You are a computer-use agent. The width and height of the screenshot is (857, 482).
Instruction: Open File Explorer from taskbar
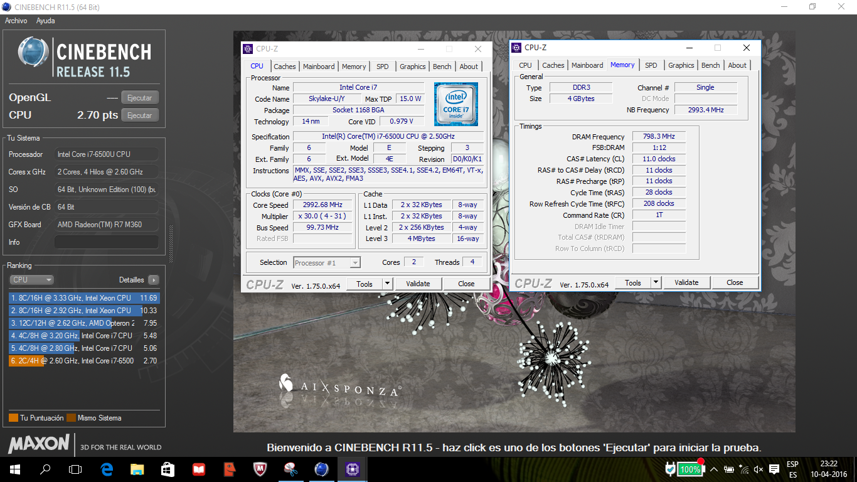coord(137,469)
